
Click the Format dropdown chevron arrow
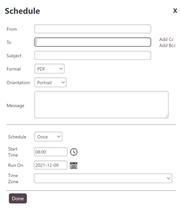tap(61, 69)
